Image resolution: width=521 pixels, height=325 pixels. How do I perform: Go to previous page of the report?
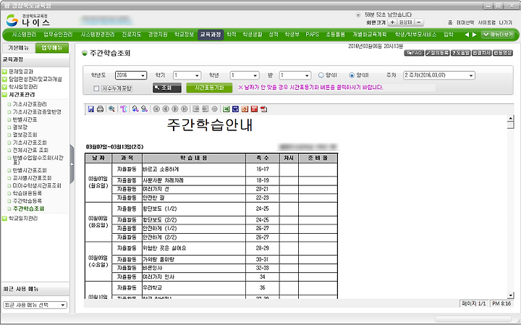[x=166, y=109]
